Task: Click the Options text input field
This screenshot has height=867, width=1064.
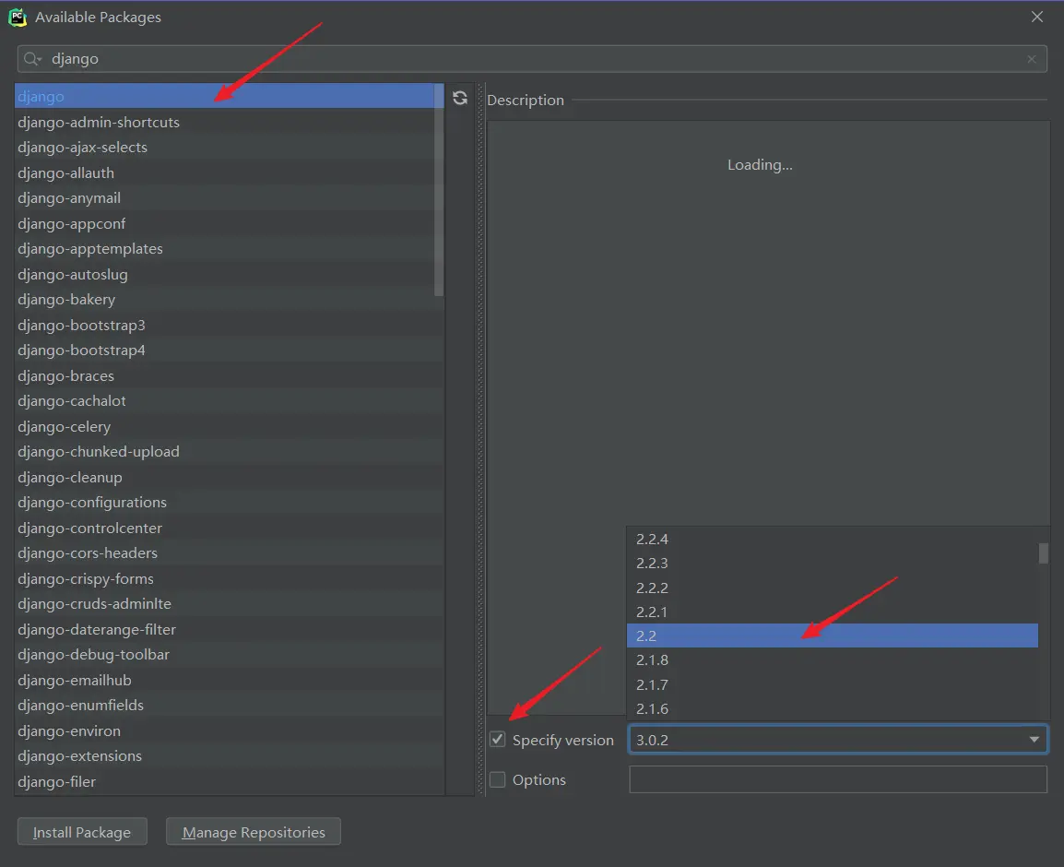Action: coord(838,779)
